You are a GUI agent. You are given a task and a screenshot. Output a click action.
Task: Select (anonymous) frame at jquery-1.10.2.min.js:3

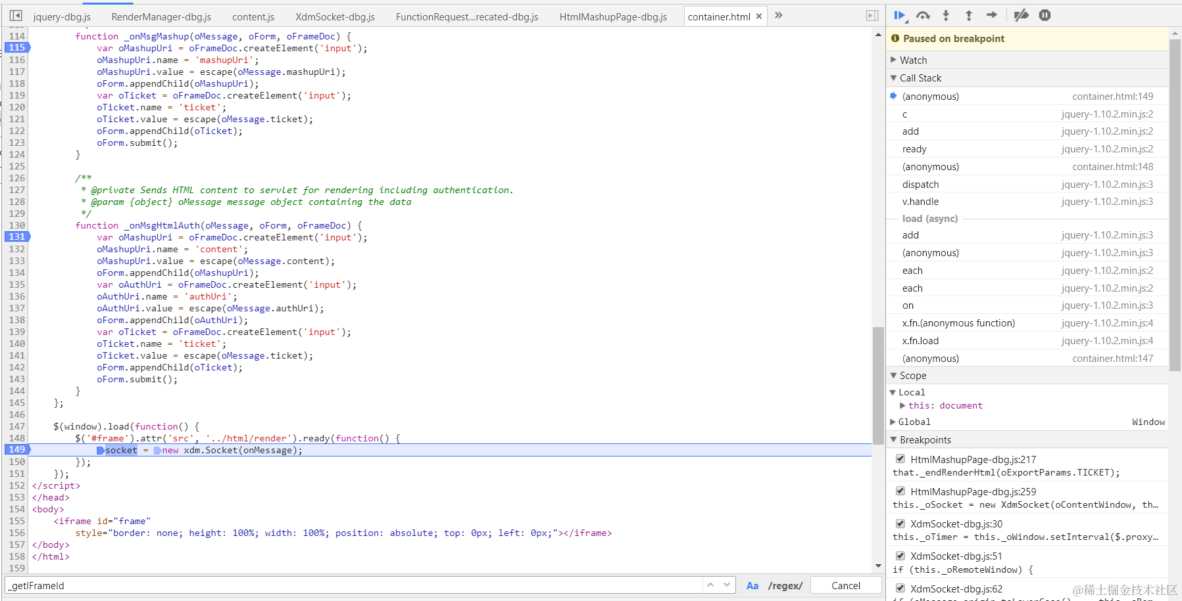coord(1027,253)
